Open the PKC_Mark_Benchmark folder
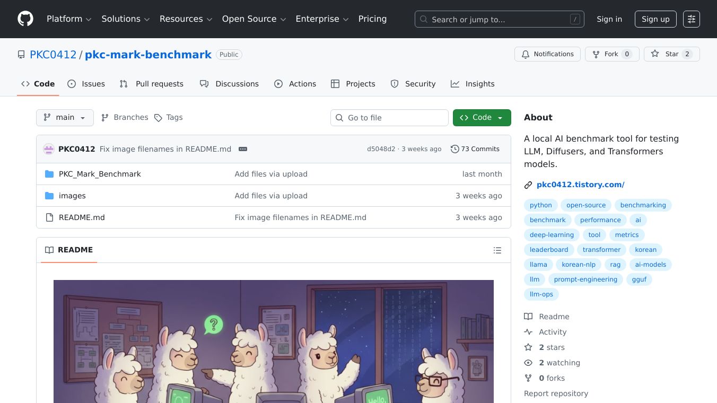717x403 pixels. click(x=100, y=174)
